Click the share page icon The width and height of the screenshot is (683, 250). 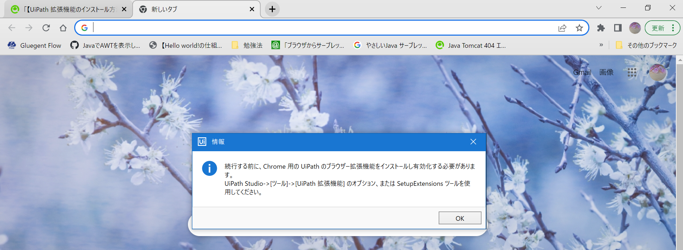(562, 28)
